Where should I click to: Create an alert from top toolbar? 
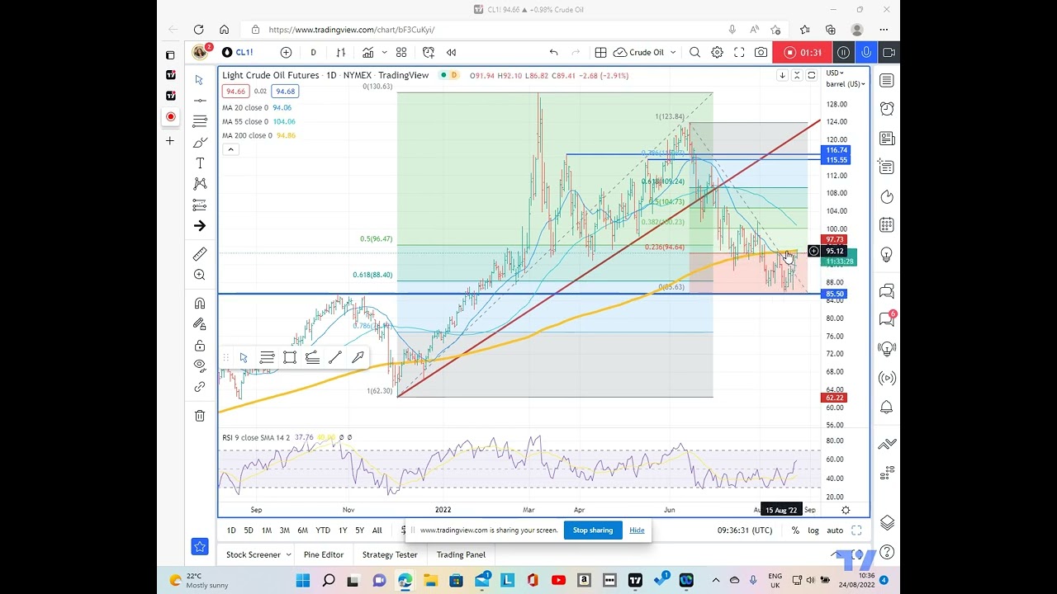429,52
